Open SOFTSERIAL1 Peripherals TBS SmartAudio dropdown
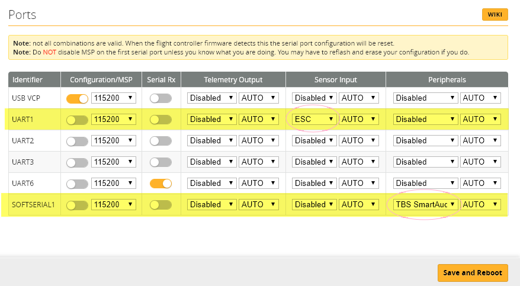This screenshot has height=286, width=520. point(426,204)
